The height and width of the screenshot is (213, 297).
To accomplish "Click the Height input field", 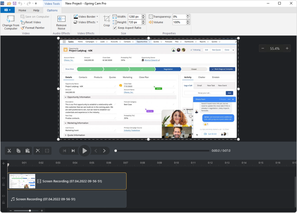I will click(135, 22).
